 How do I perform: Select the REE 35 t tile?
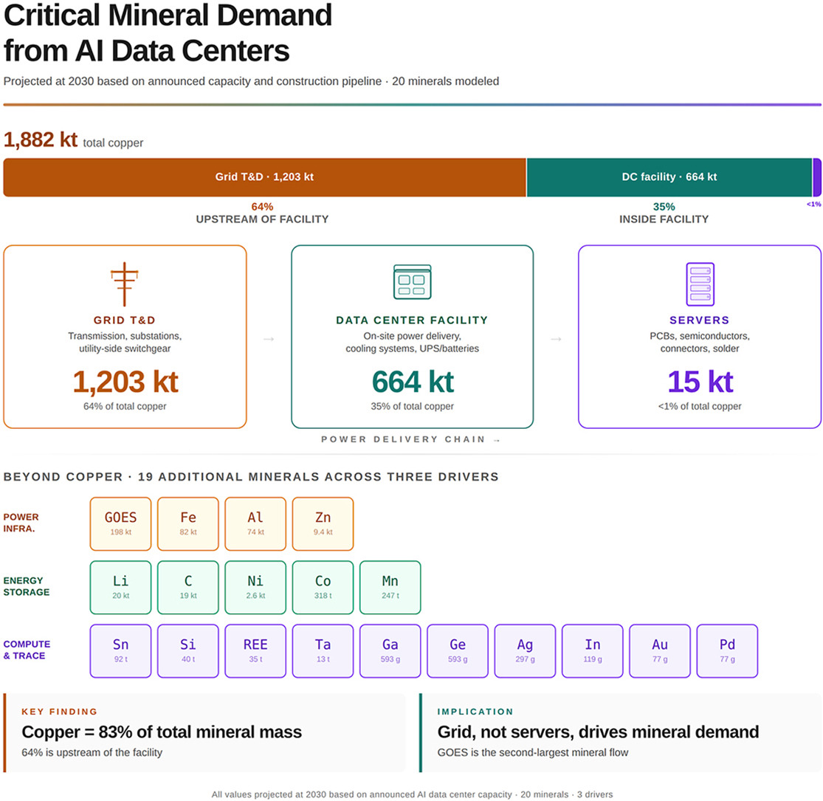[x=255, y=651]
